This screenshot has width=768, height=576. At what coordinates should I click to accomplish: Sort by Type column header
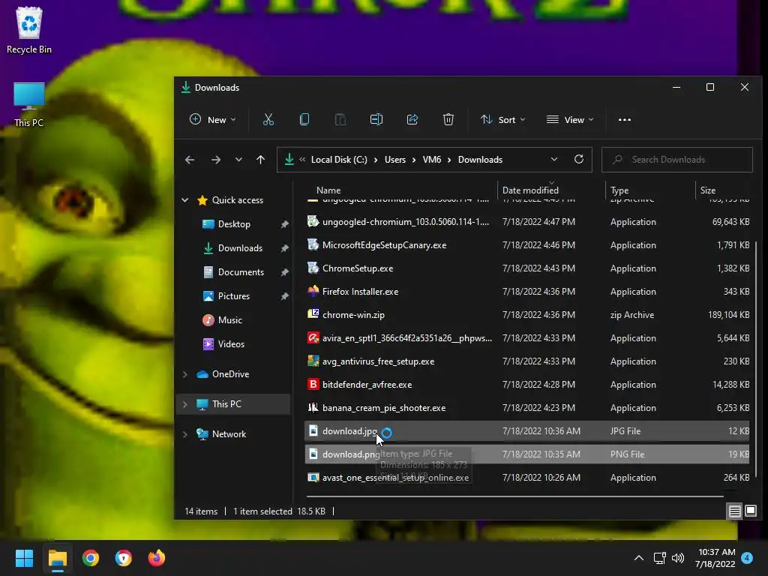(x=619, y=190)
